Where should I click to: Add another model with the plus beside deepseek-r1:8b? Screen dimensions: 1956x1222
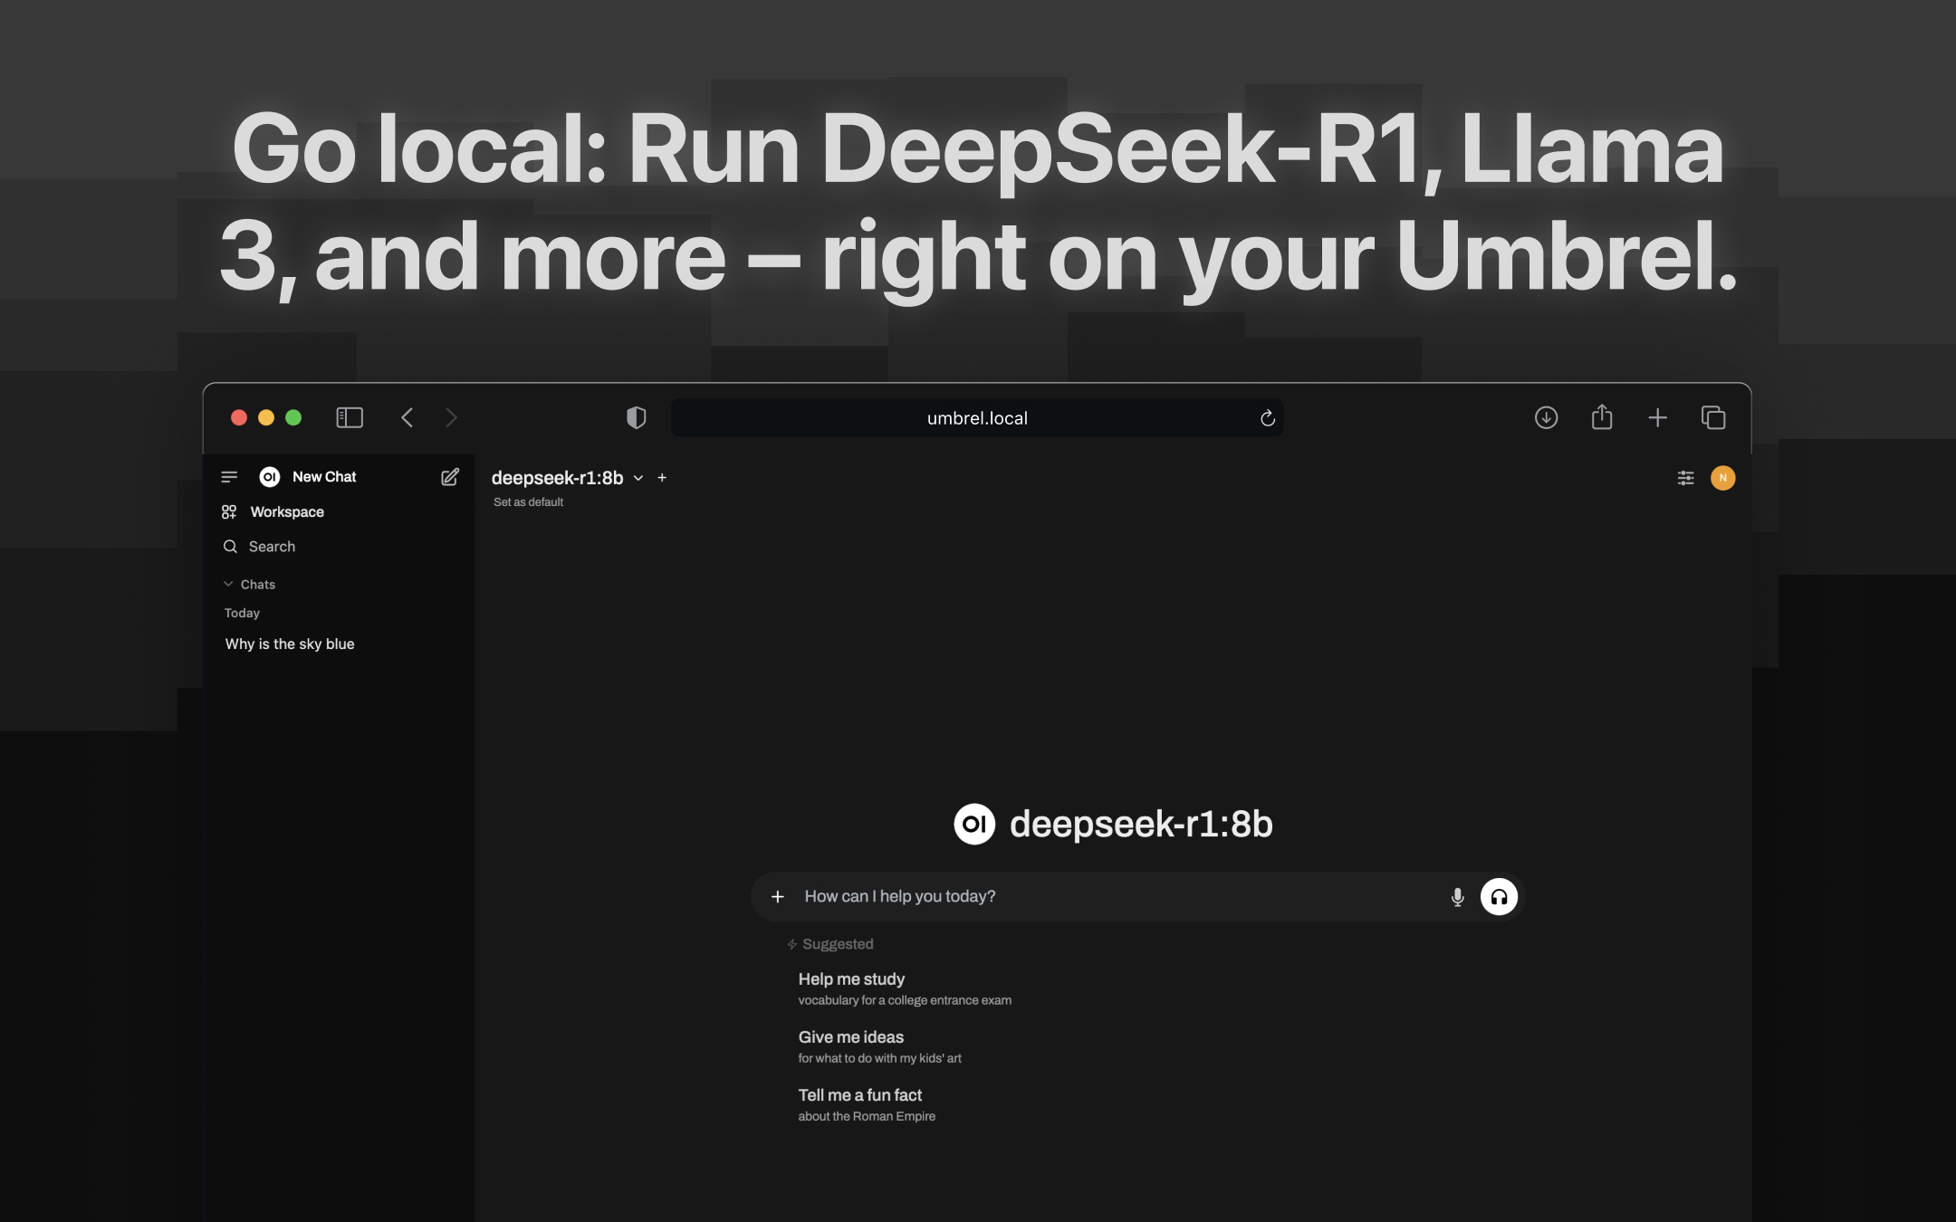662,477
